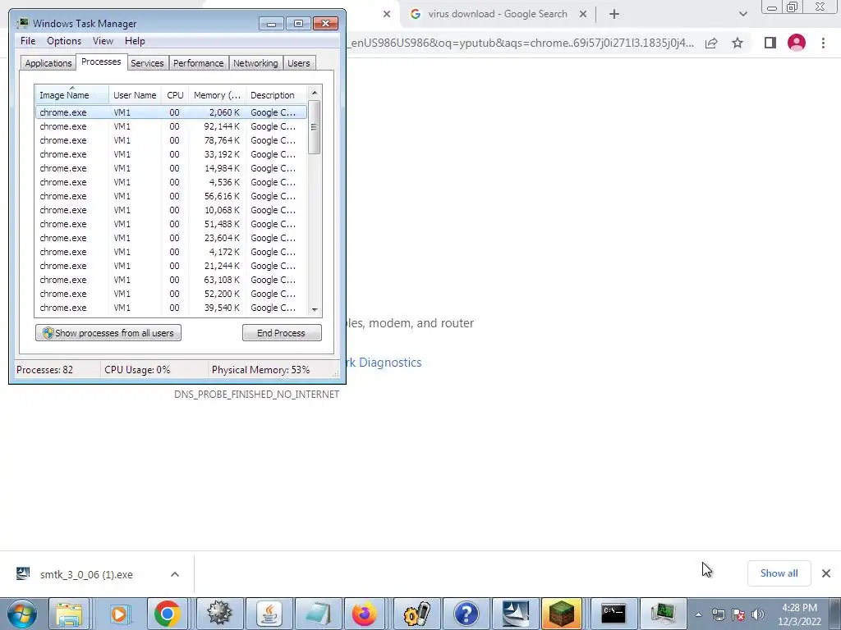
Task: Switch to the Performance tab
Action: tap(198, 63)
